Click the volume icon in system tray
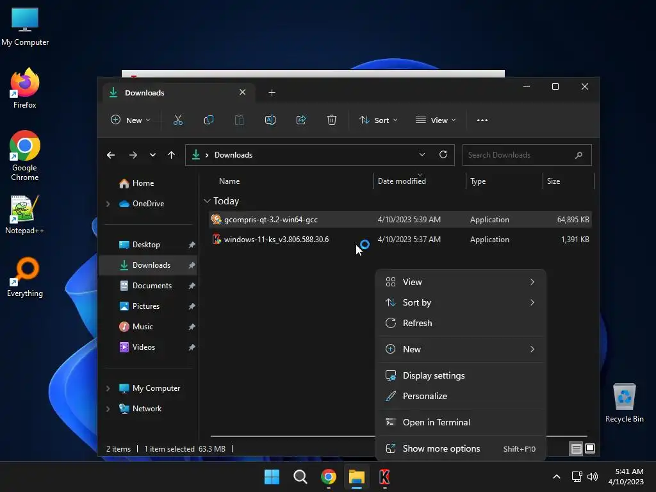656x492 pixels. pos(593,477)
